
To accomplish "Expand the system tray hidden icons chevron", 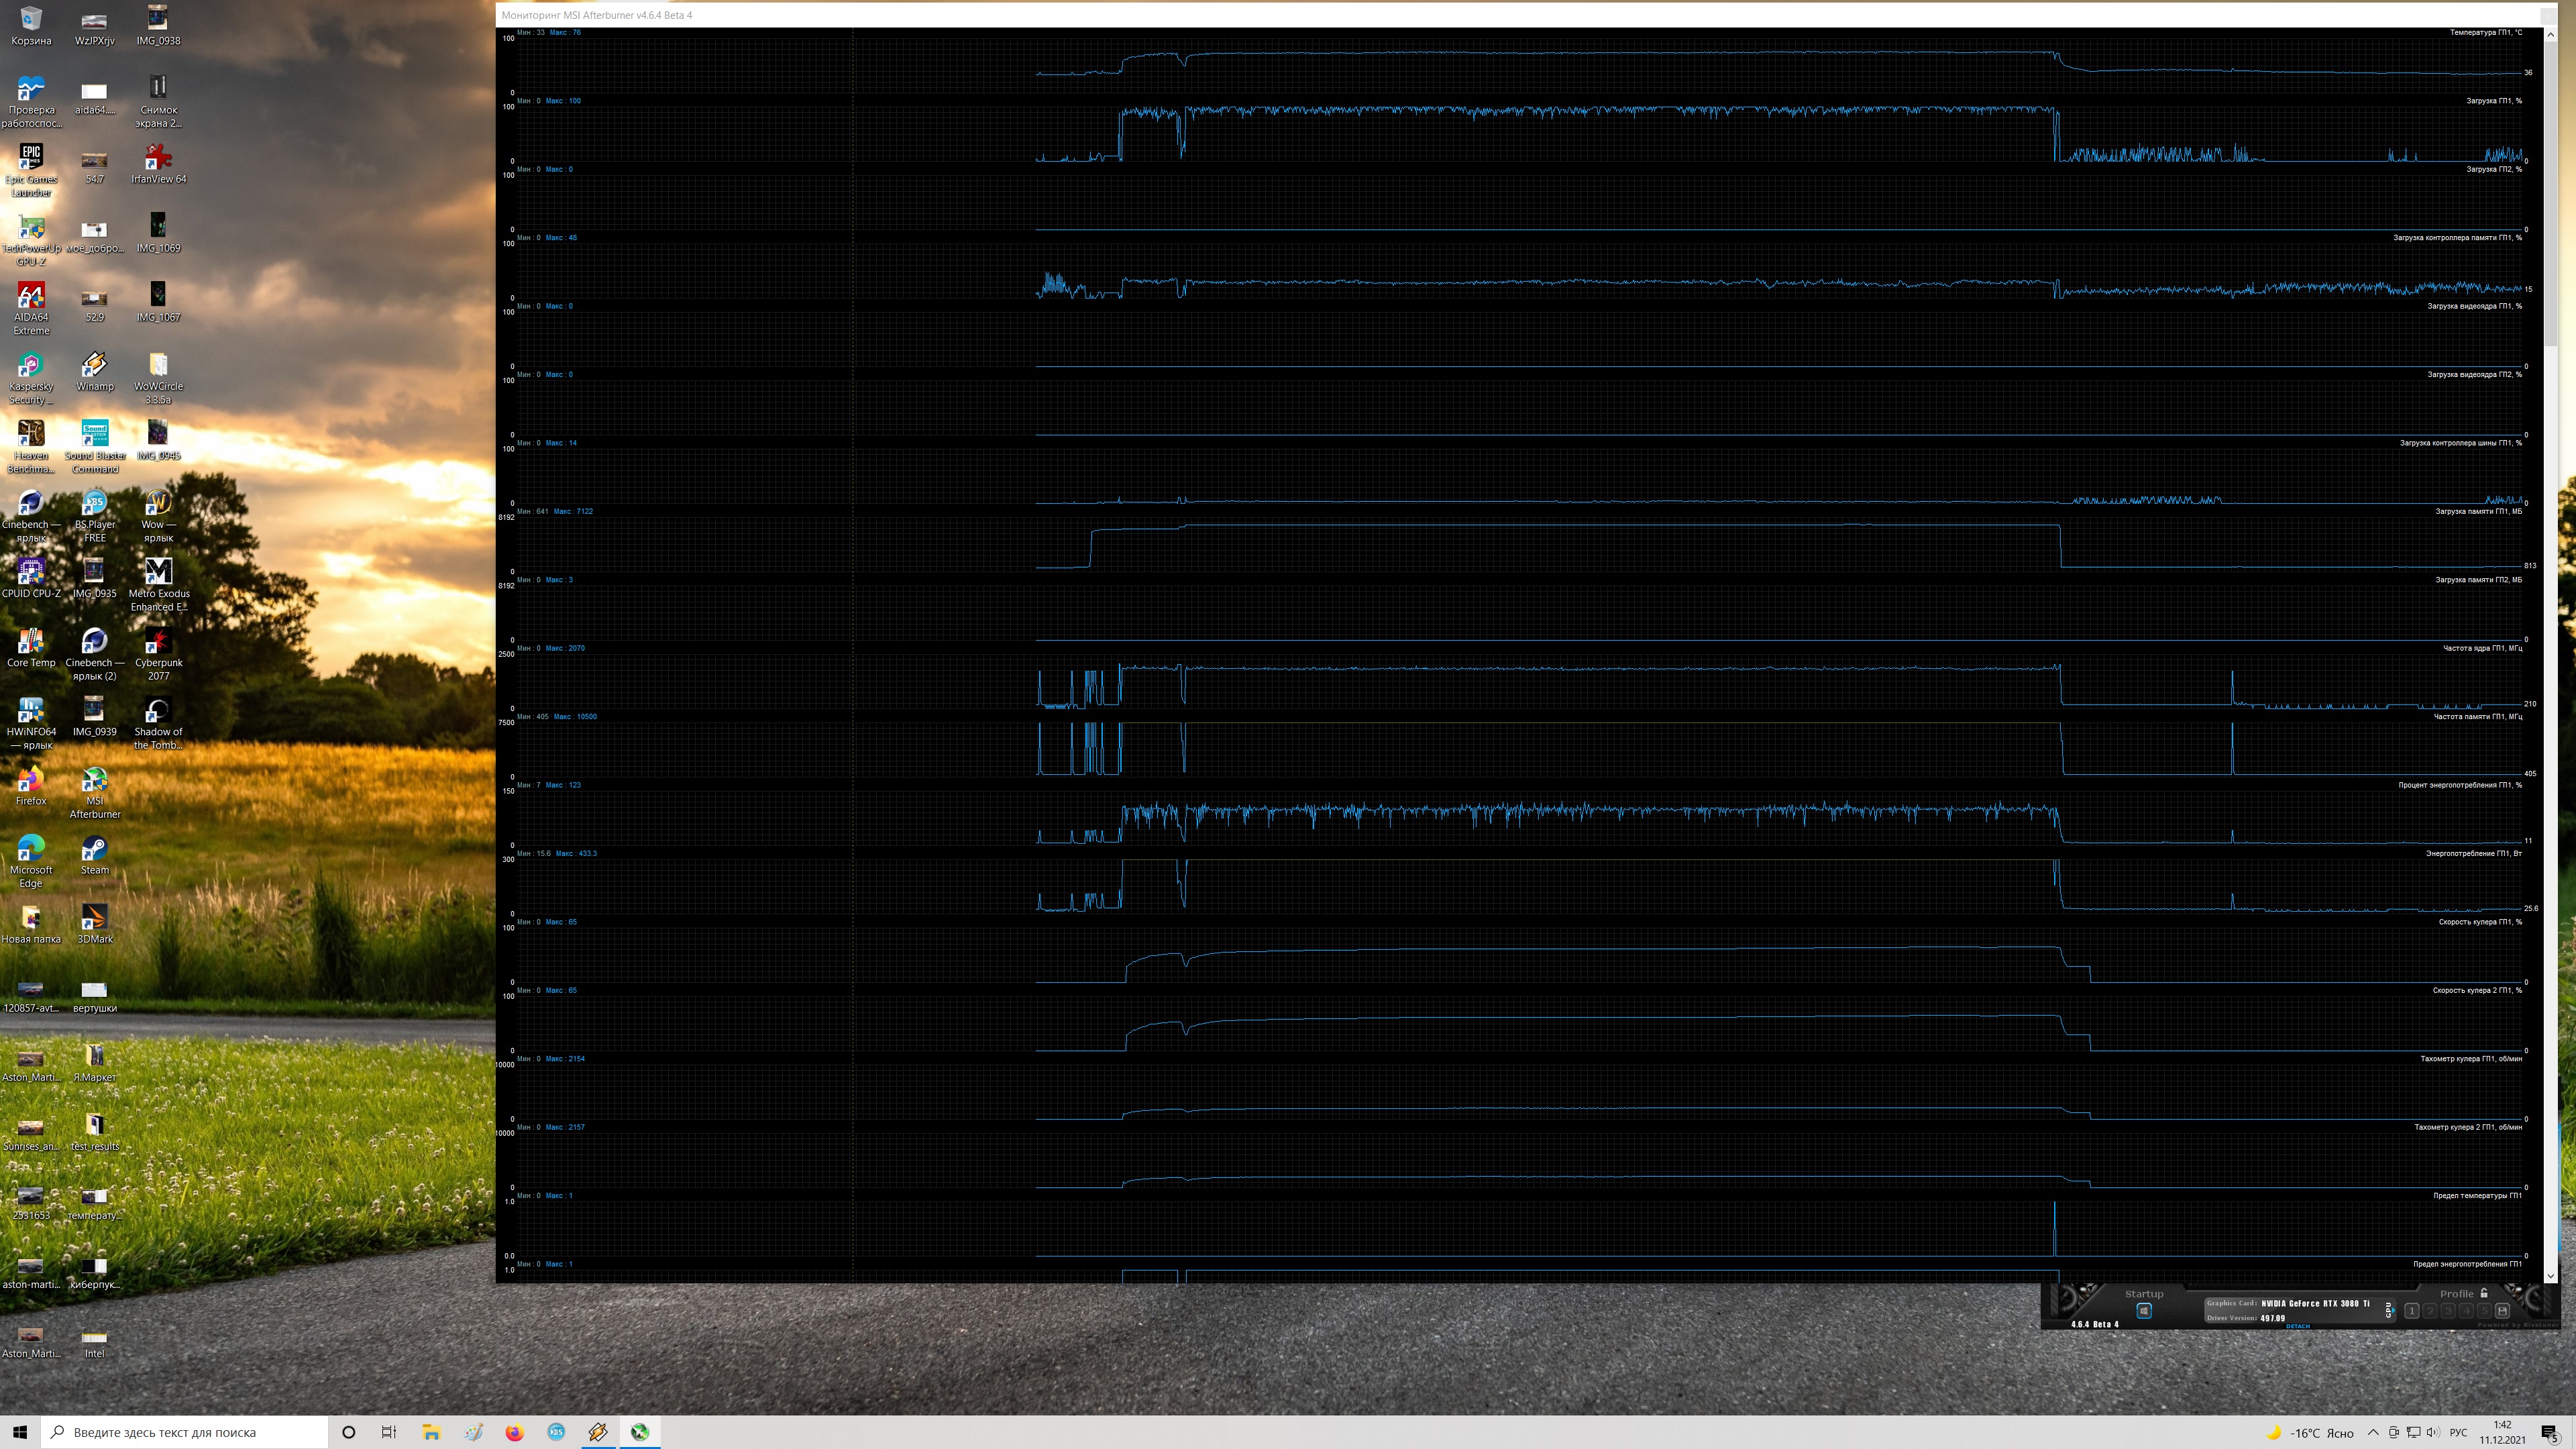I will (x=2373, y=1432).
